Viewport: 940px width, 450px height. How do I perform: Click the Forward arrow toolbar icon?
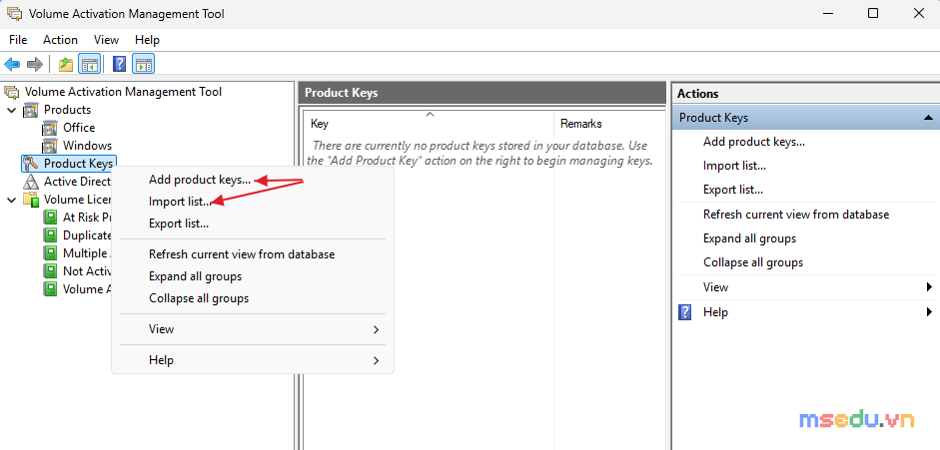click(x=35, y=64)
